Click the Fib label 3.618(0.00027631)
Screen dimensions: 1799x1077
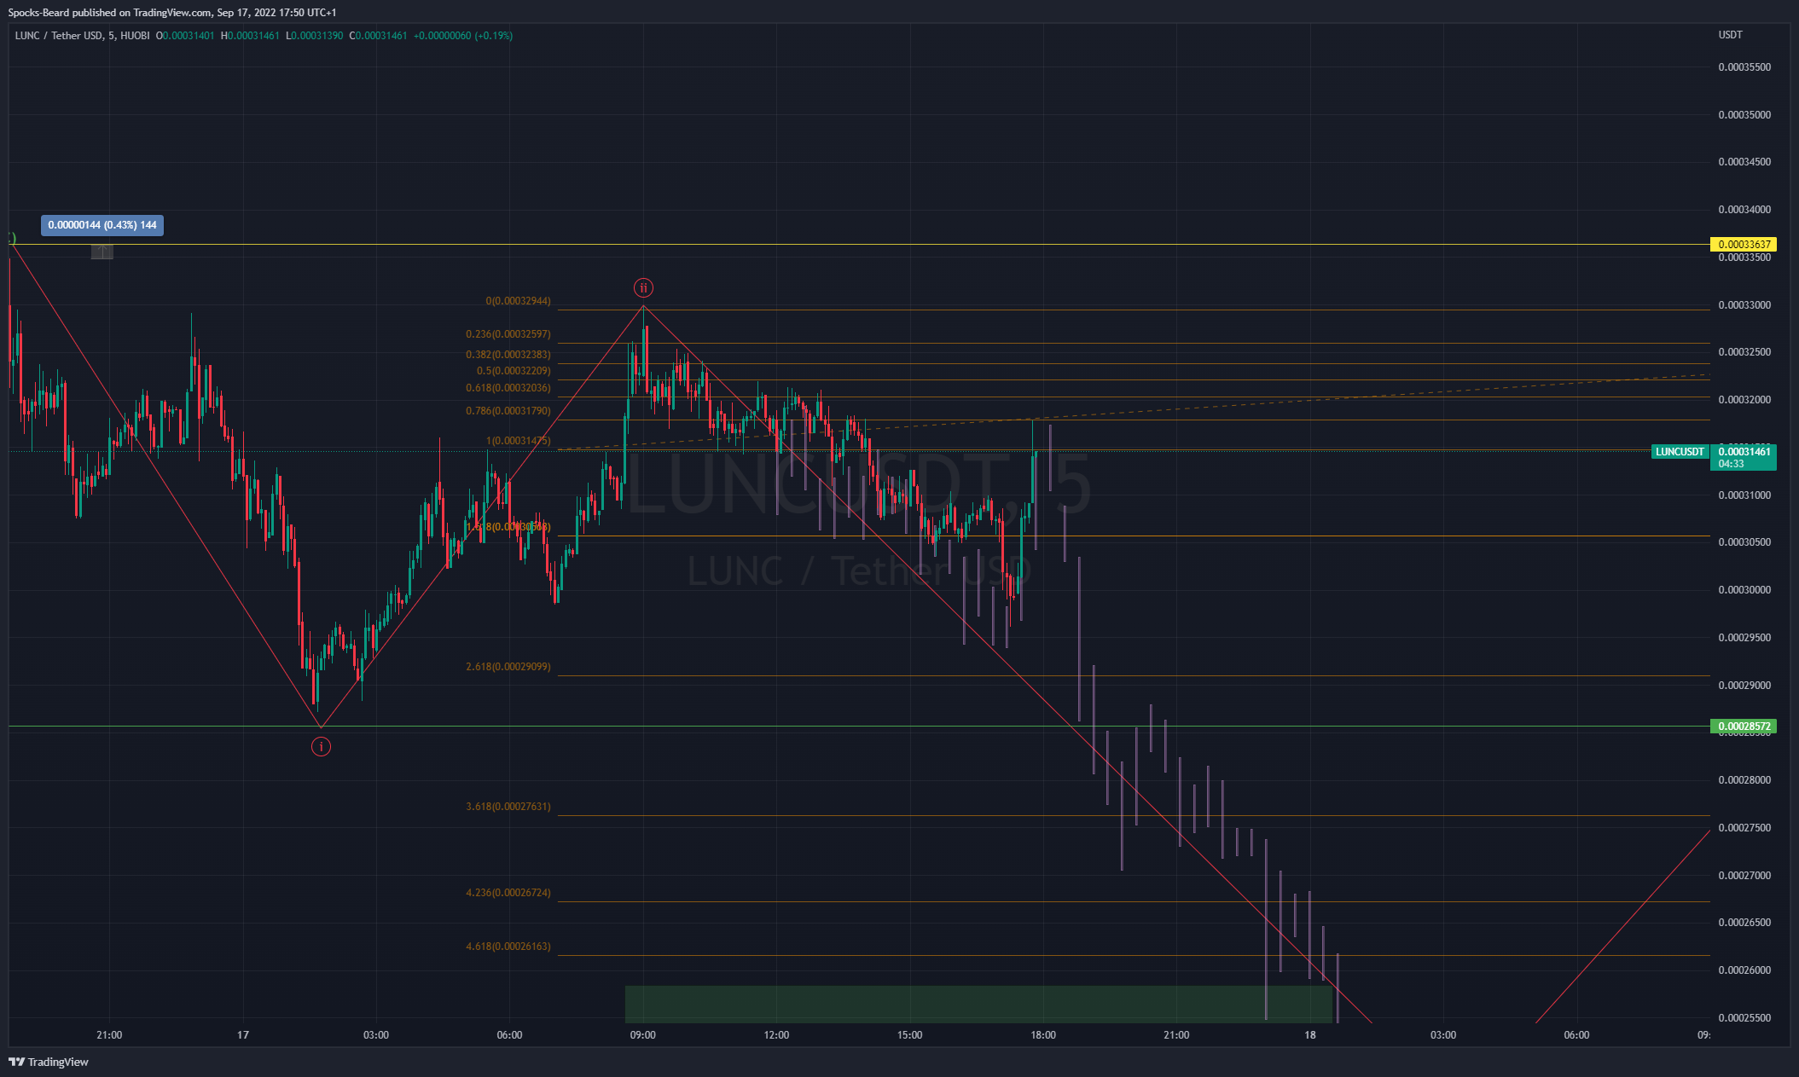pos(508,807)
